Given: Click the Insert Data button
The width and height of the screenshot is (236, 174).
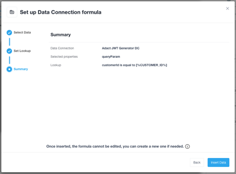Looking at the screenshot, I should tap(219, 163).
